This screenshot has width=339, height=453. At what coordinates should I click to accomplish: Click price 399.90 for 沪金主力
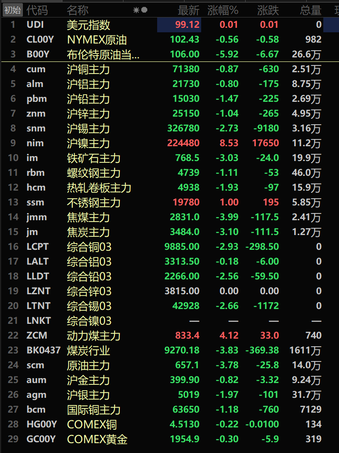(x=185, y=379)
